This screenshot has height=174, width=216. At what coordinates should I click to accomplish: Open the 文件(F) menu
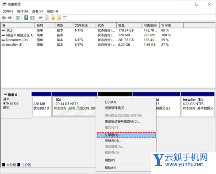pos(8,11)
